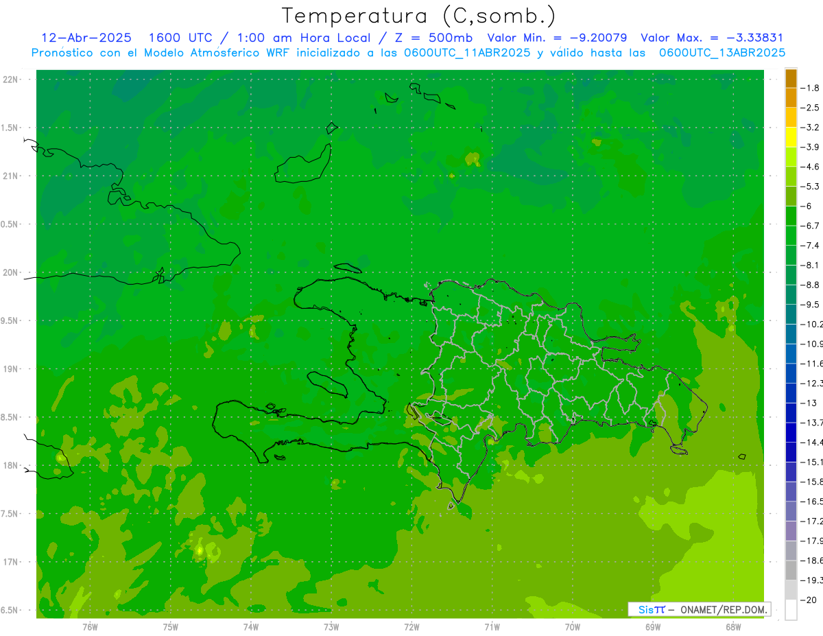The width and height of the screenshot is (823, 636).
Task: Click the "-2.5" color scale value
Action: tap(811, 108)
